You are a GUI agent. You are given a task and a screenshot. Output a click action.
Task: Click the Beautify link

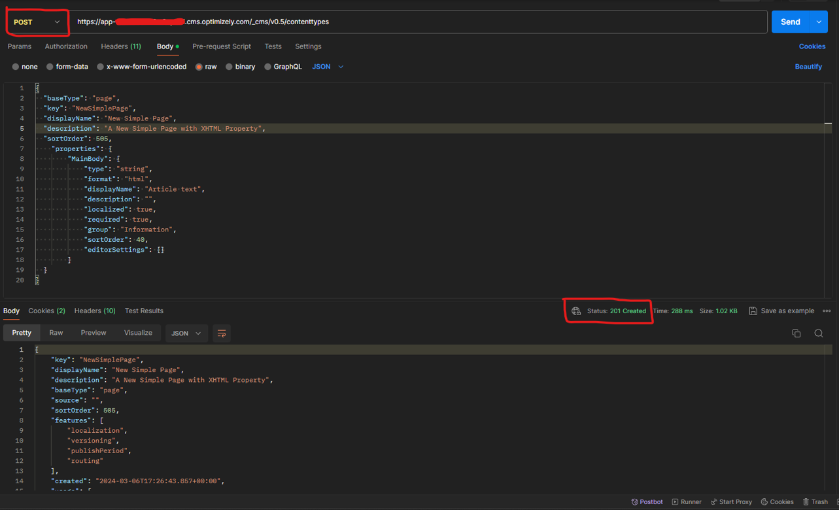point(808,67)
